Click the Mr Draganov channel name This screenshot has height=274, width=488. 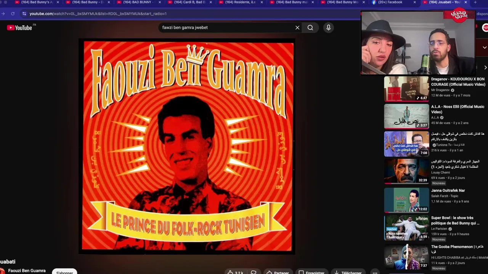pos(440,90)
